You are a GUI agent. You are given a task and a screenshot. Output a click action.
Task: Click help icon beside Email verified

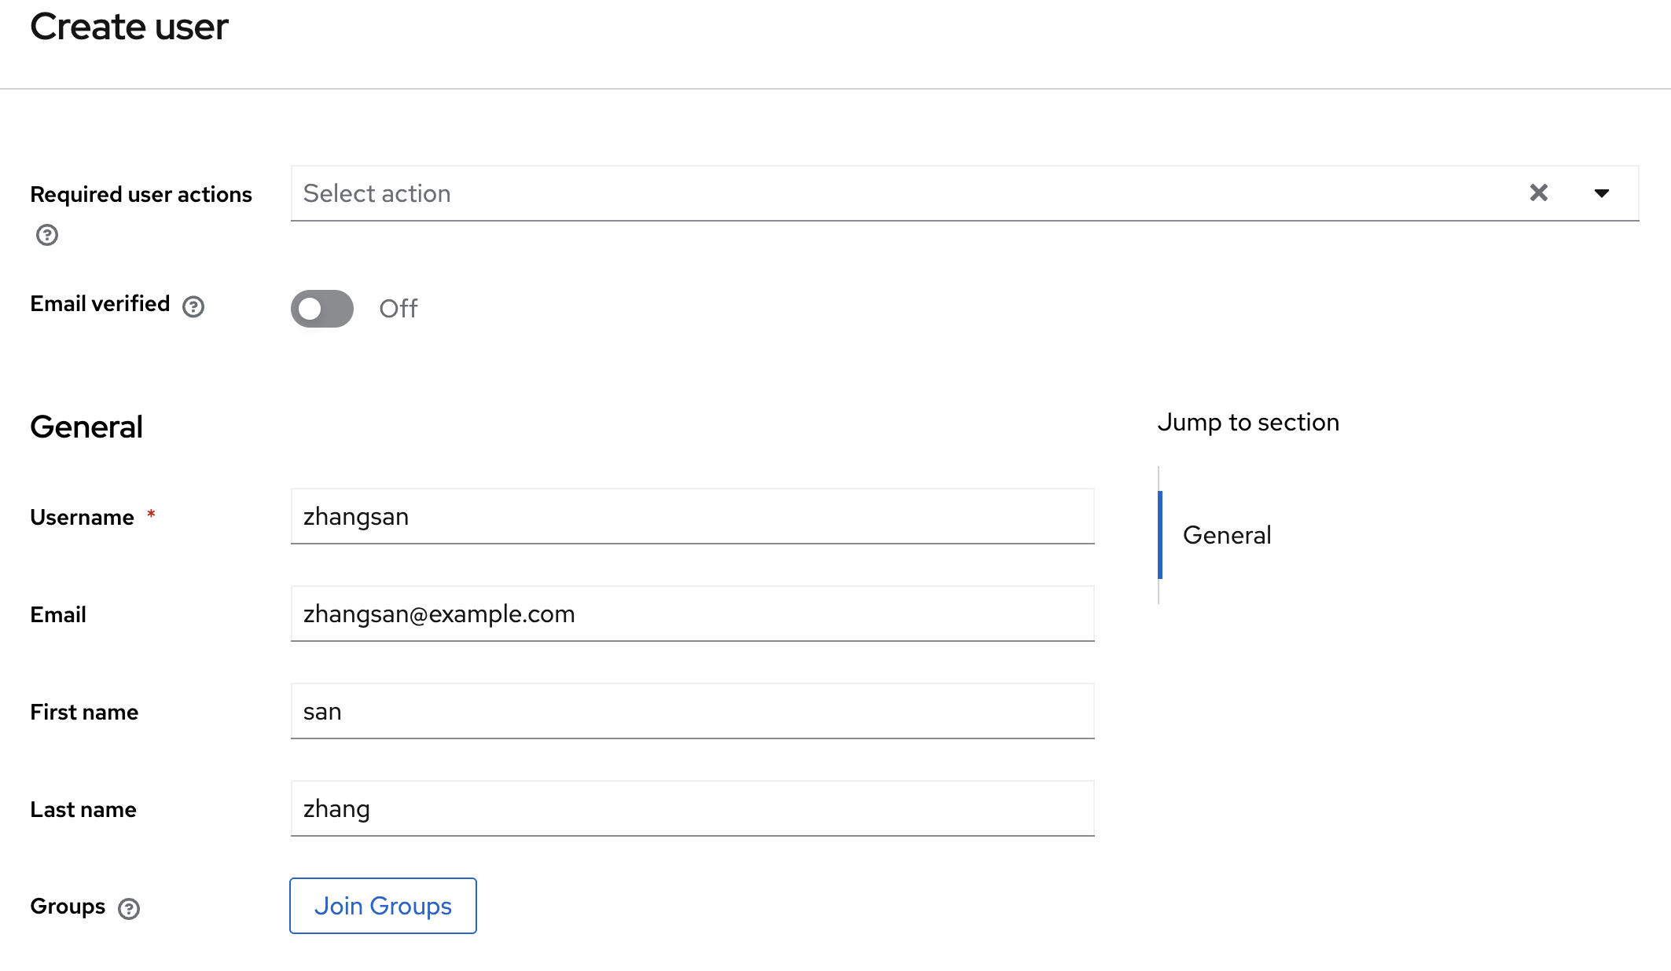pyautogui.click(x=193, y=306)
